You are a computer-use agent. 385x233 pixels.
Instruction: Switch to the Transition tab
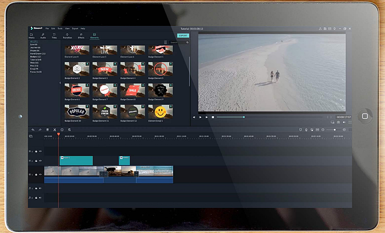(x=67, y=36)
